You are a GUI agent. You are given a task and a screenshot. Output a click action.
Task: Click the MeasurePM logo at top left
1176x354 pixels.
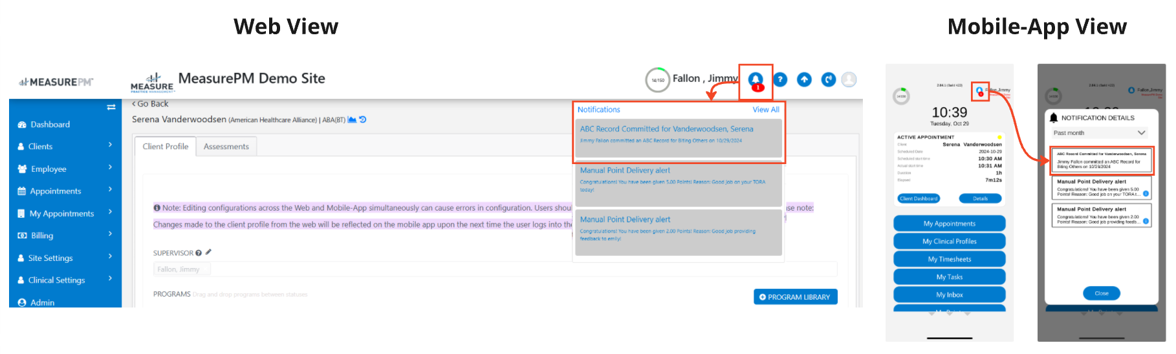point(56,82)
